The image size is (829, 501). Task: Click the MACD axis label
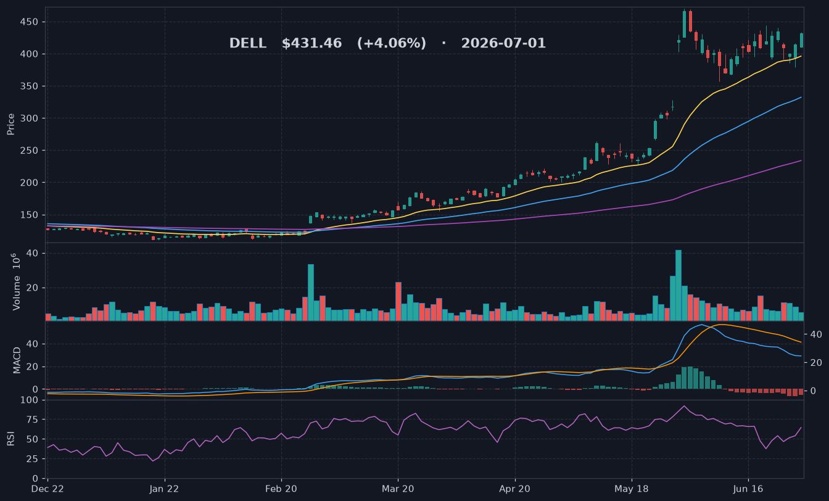pos(17,360)
